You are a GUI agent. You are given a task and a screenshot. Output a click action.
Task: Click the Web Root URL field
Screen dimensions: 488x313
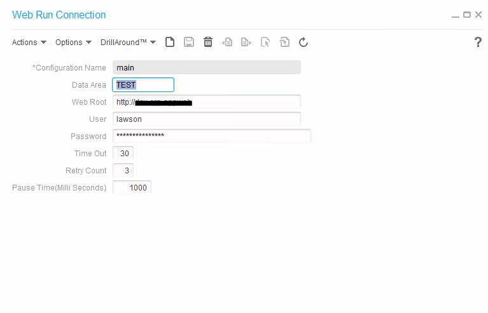[207, 102]
